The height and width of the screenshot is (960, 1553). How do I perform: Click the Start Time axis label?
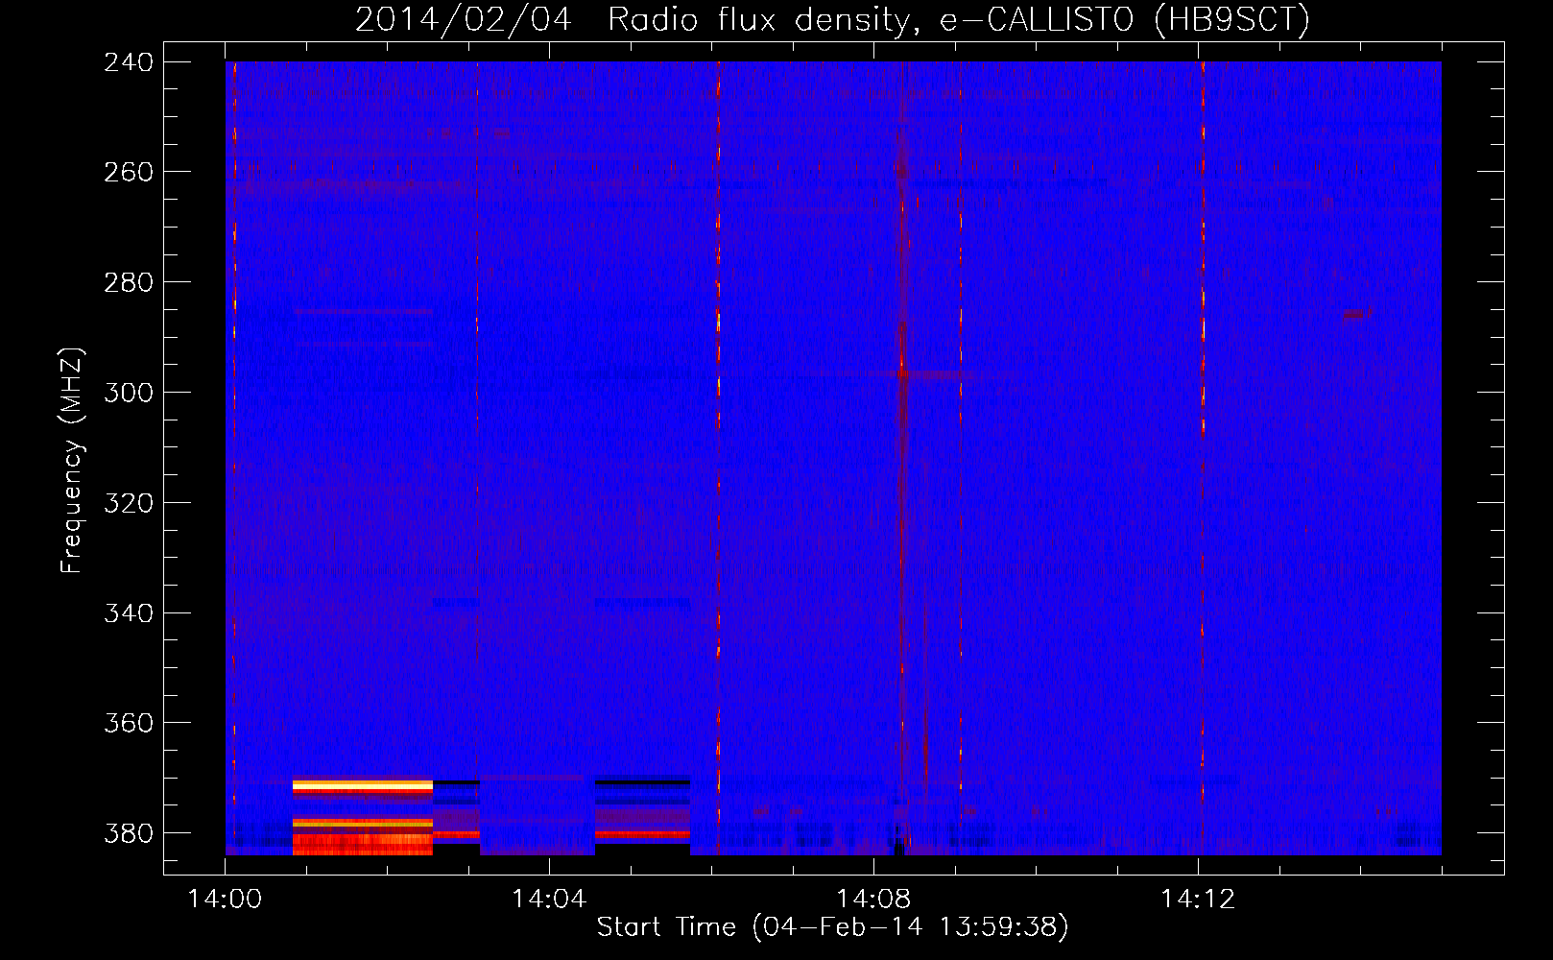coord(832,927)
